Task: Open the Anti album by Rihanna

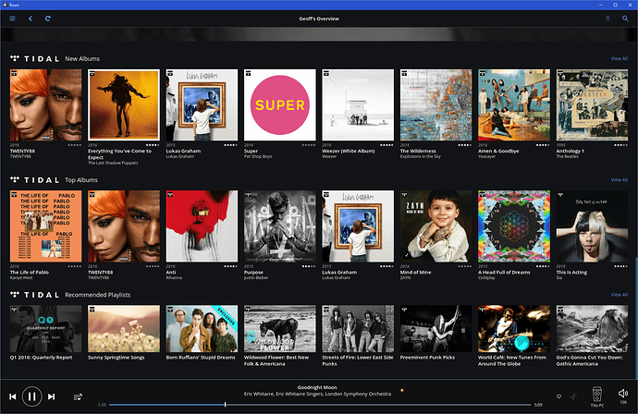Action: pos(202,226)
